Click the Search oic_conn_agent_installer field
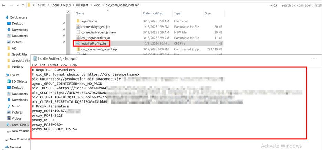This screenshot has height=150, width=322. 301,5
